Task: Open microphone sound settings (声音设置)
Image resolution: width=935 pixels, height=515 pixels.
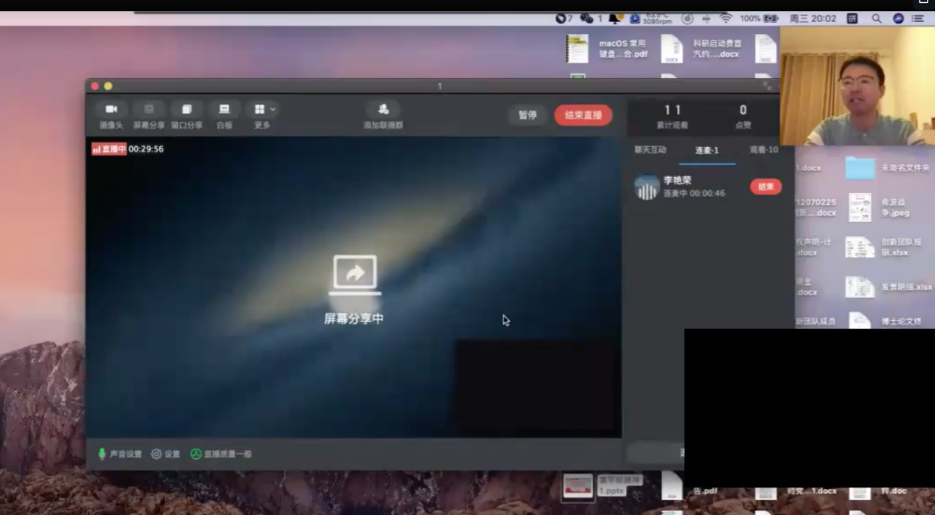Action: [102, 454]
